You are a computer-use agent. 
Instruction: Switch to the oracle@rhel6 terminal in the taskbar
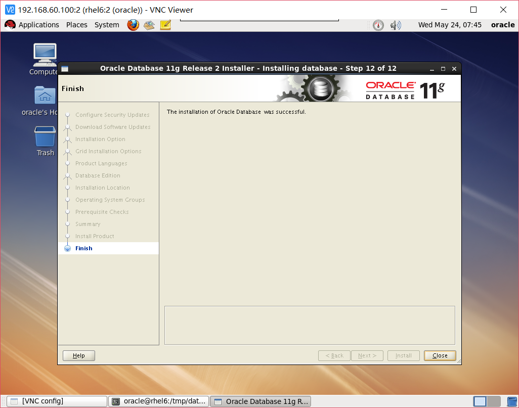pyautogui.click(x=161, y=401)
